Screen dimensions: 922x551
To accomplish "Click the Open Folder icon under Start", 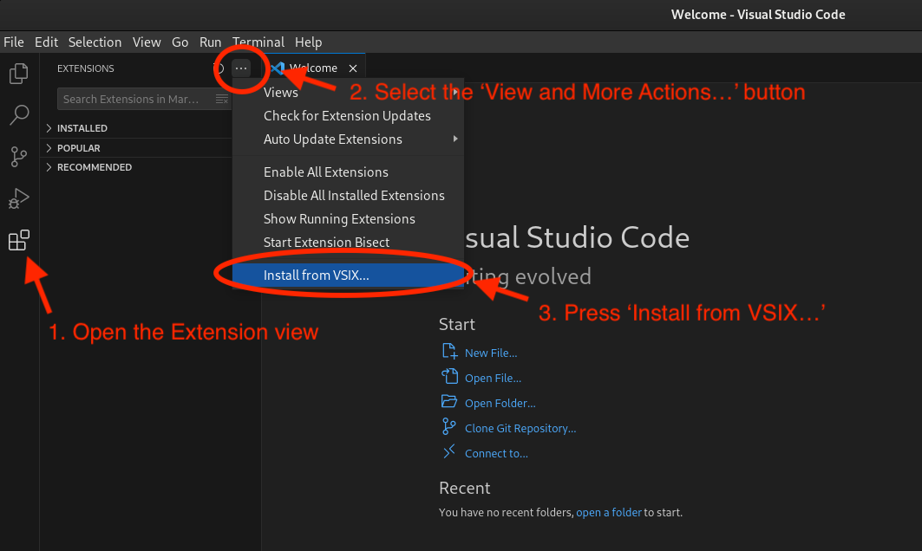I will [449, 402].
